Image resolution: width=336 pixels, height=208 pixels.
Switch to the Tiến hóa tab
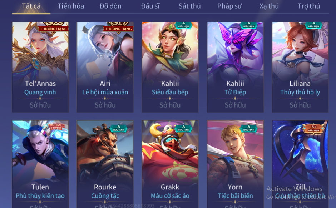pyautogui.click(x=71, y=6)
